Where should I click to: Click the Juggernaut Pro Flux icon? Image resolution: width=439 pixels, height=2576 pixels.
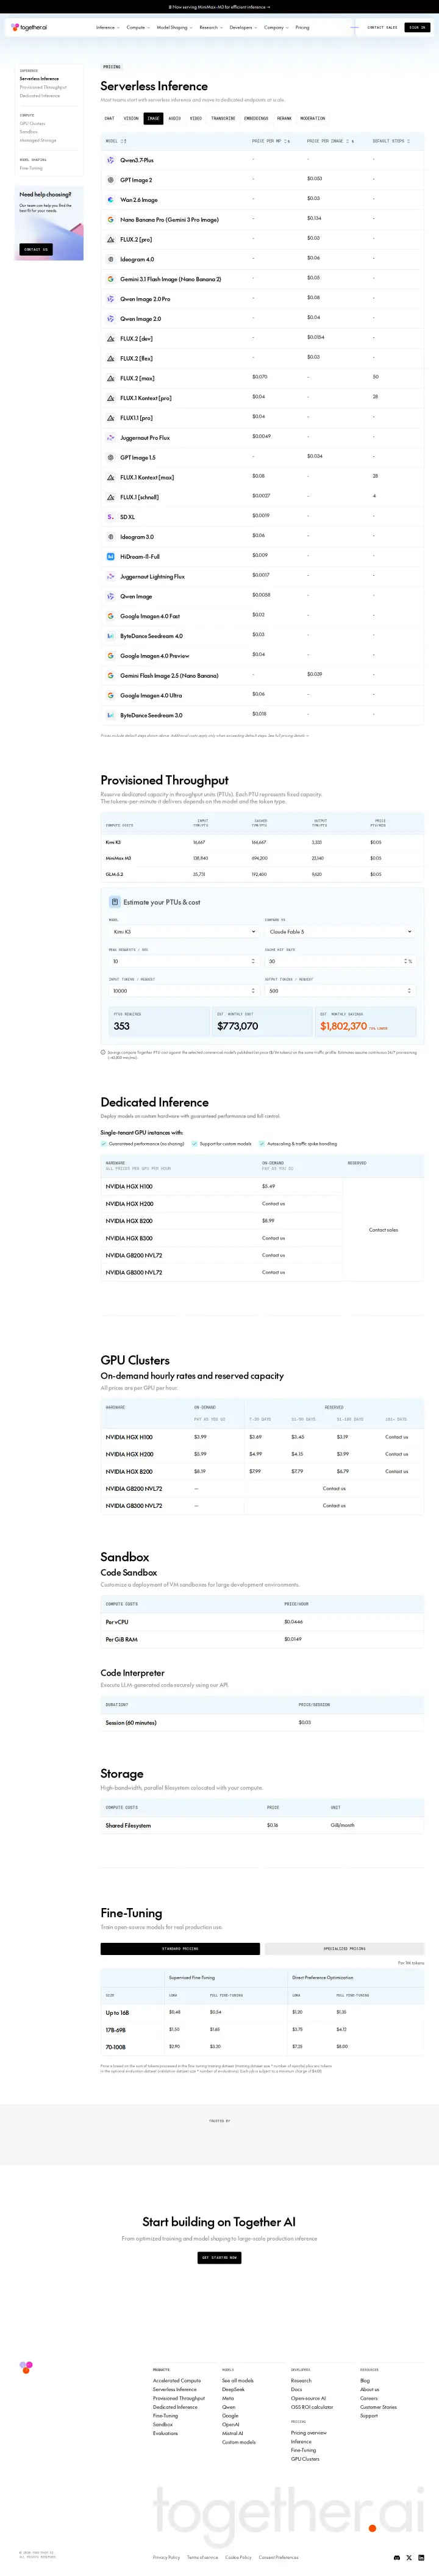click(x=111, y=437)
